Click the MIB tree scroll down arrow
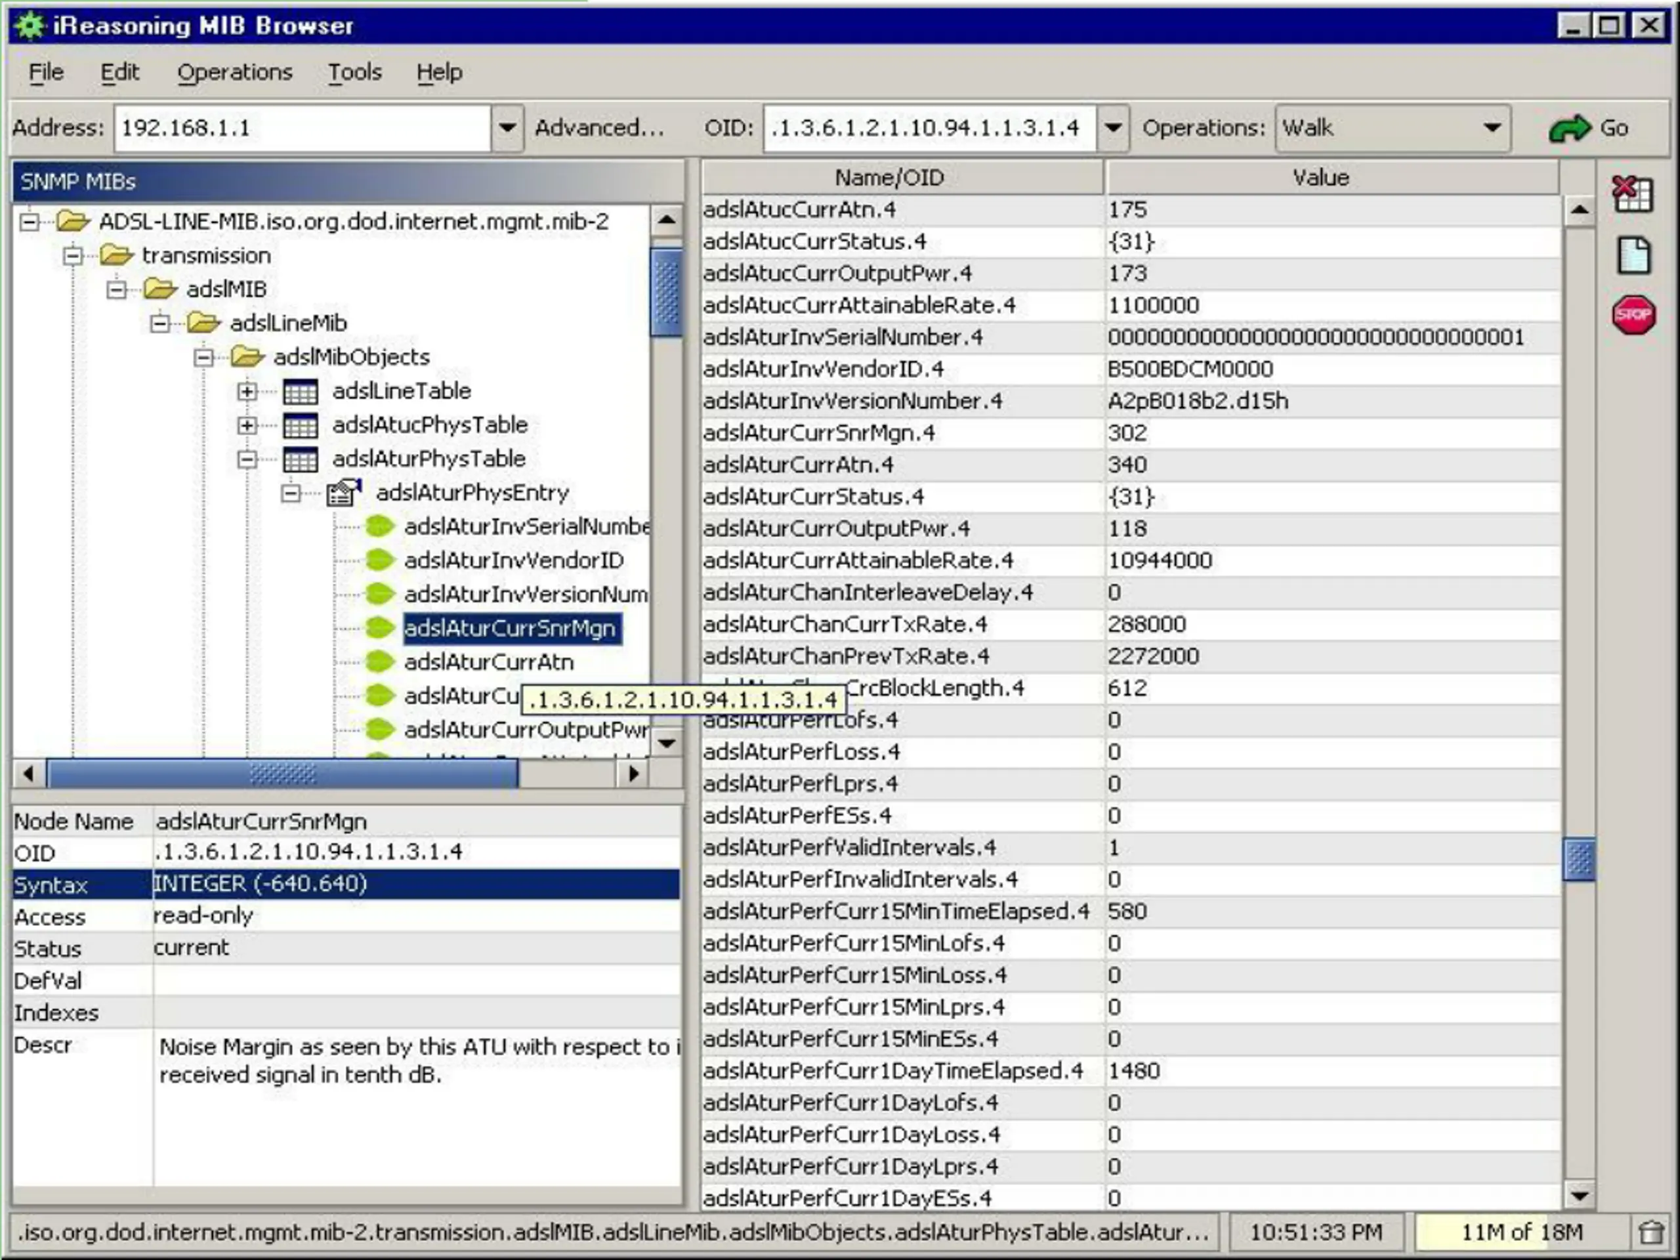This screenshot has height=1260, width=1680. point(667,742)
